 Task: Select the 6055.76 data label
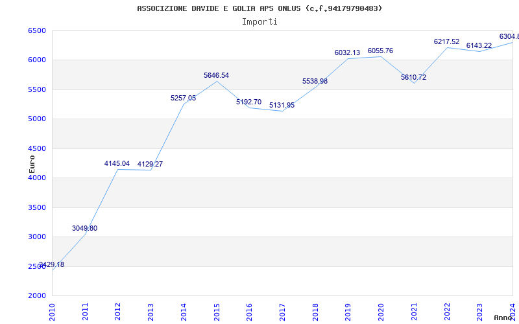(381, 51)
